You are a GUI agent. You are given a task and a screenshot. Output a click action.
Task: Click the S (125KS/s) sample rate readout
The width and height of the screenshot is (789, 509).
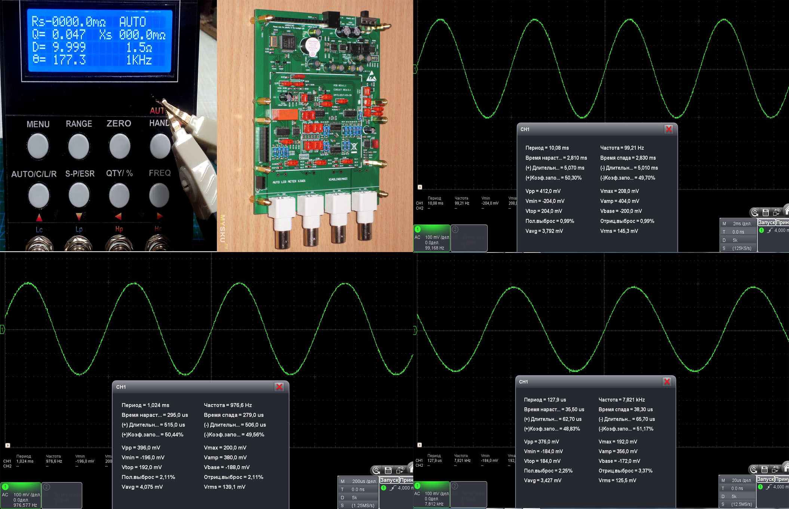click(739, 248)
